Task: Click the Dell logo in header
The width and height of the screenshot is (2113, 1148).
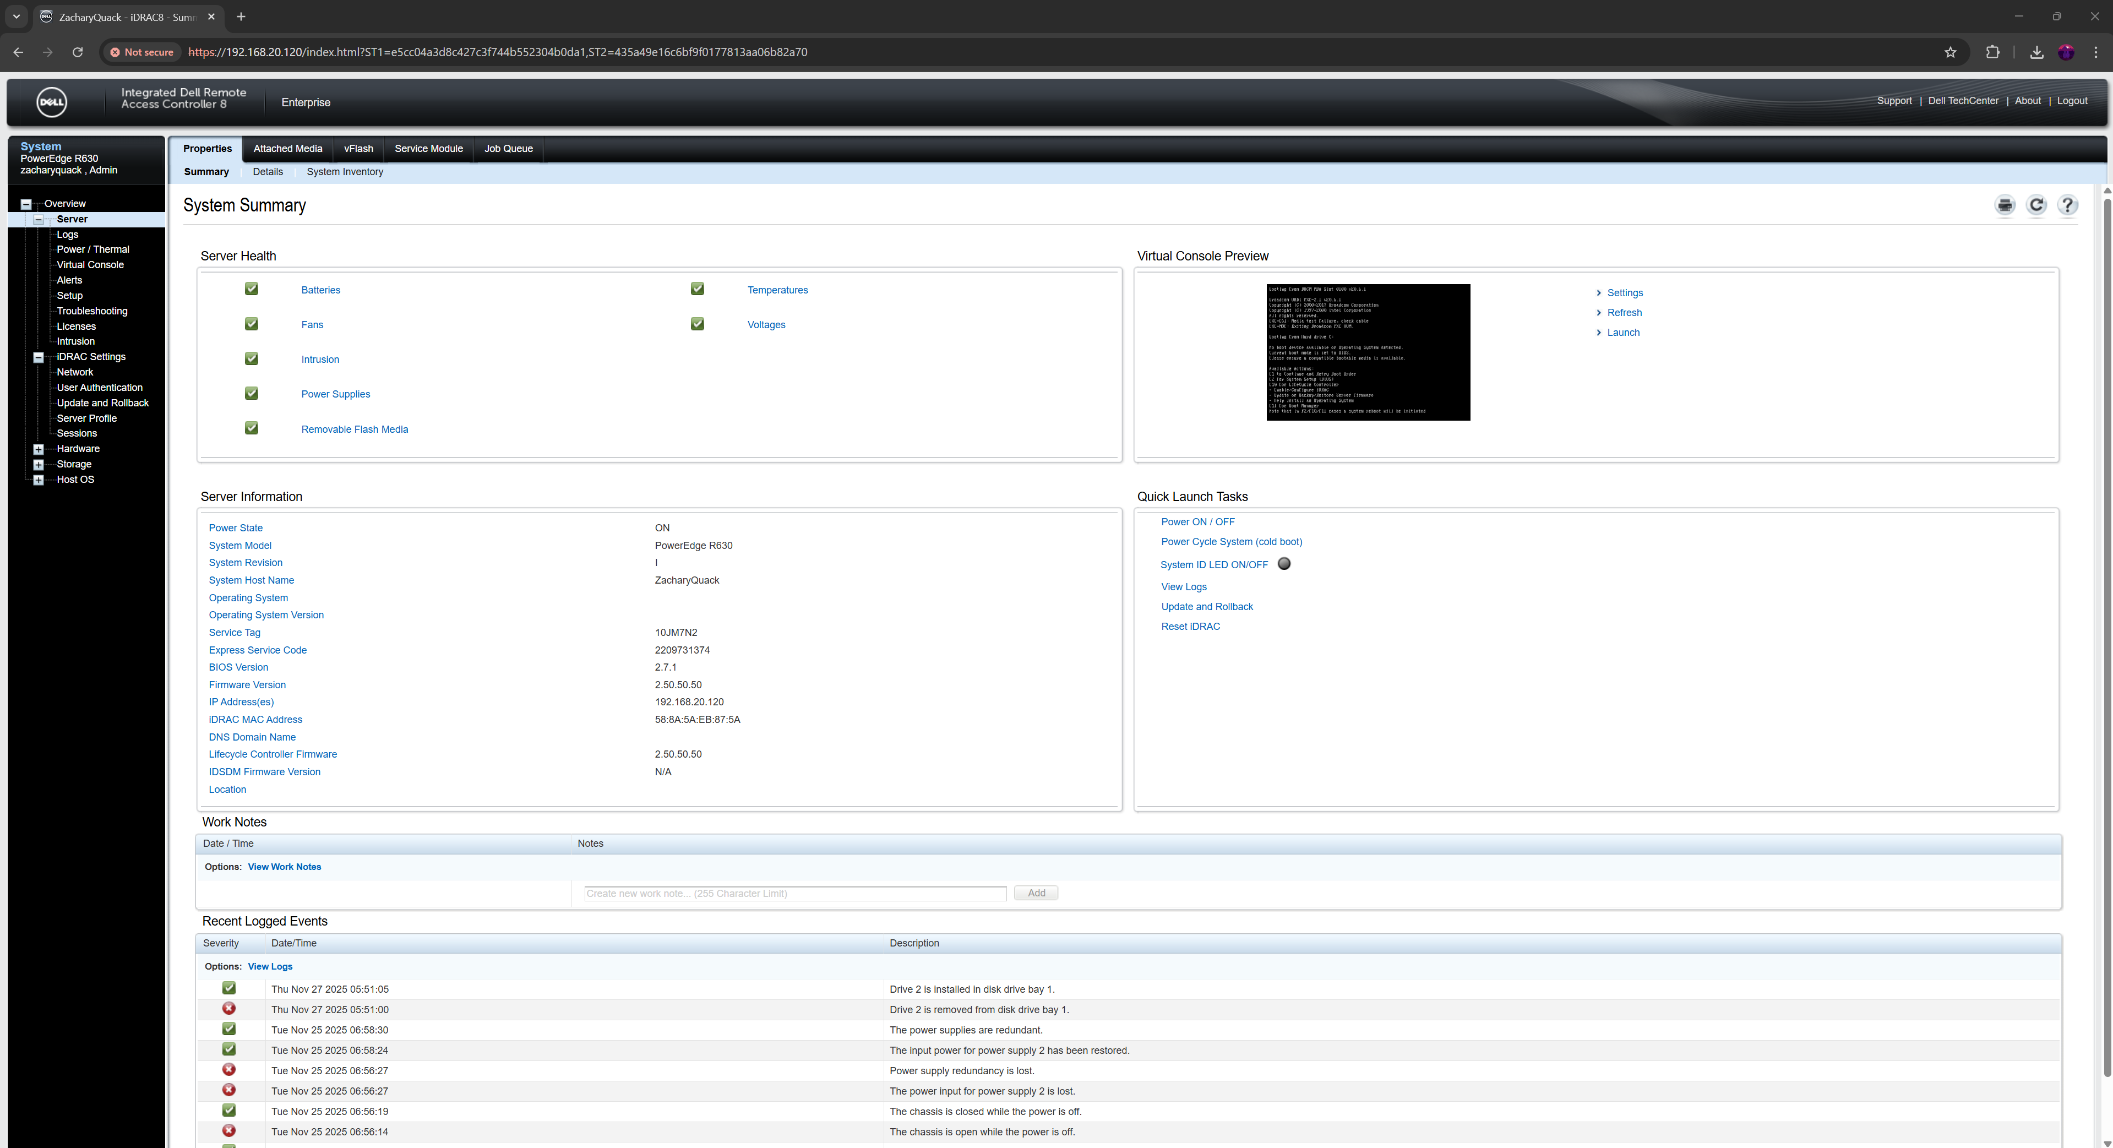Action: tap(52, 102)
